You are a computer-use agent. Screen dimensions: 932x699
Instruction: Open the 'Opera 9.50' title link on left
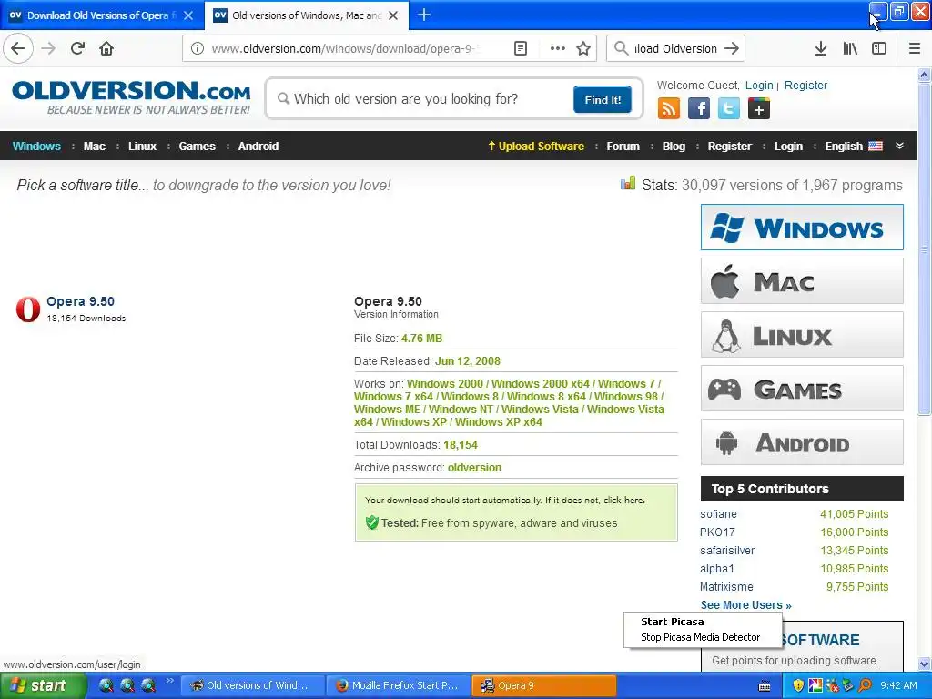[x=80, y=301]
